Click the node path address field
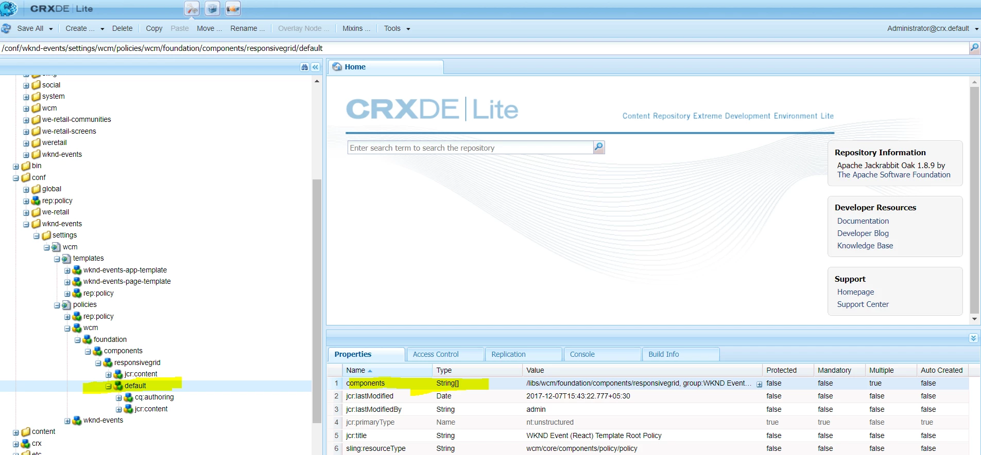The height and width of the screenshot is (455, 981). click(484, 48)
